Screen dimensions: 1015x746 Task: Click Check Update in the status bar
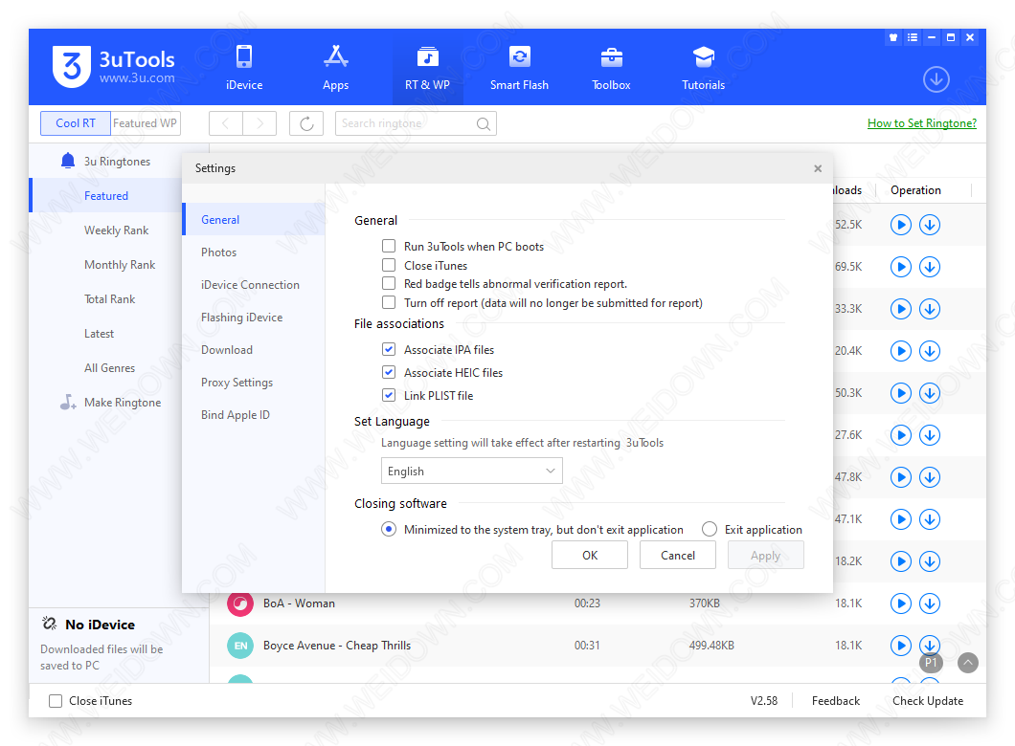(928, 701)
